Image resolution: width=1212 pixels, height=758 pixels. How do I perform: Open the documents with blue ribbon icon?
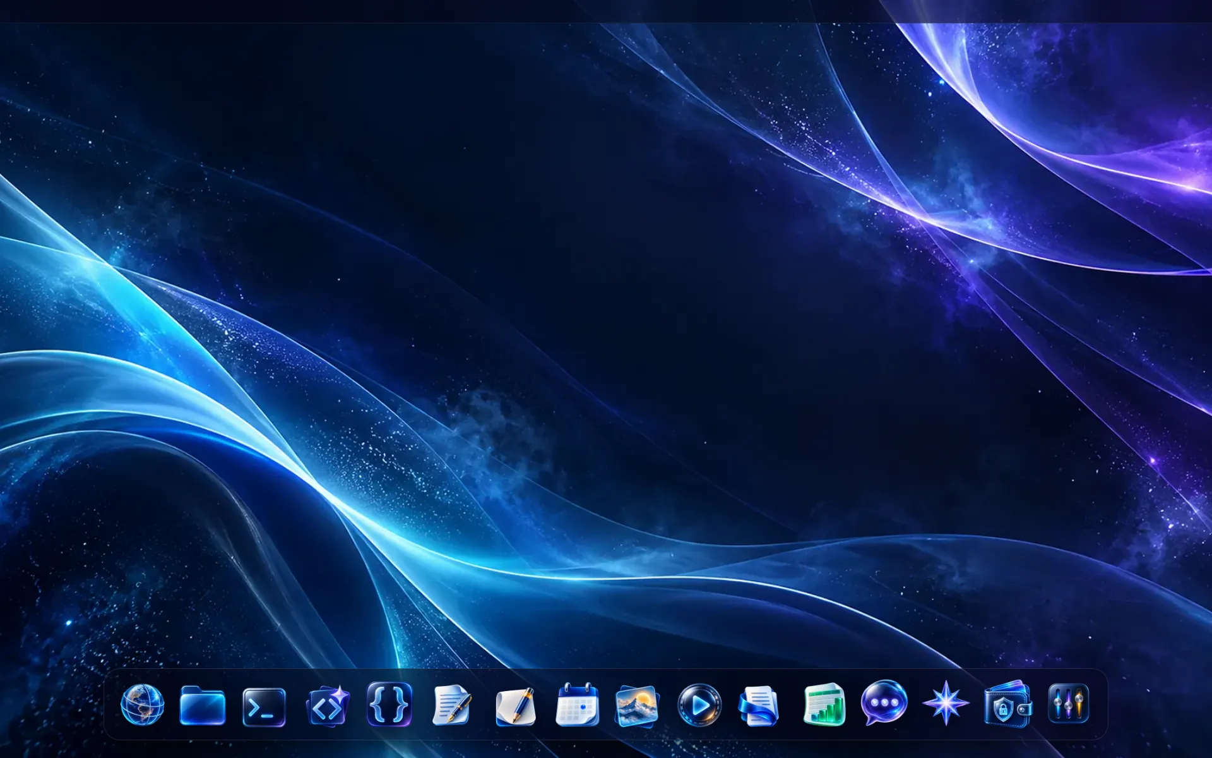tap(759, 706)
